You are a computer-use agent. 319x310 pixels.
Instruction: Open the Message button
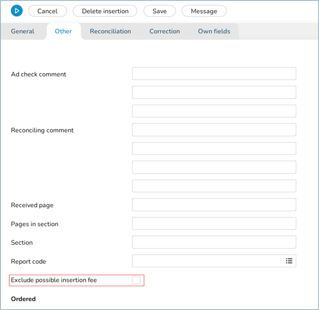204,11
